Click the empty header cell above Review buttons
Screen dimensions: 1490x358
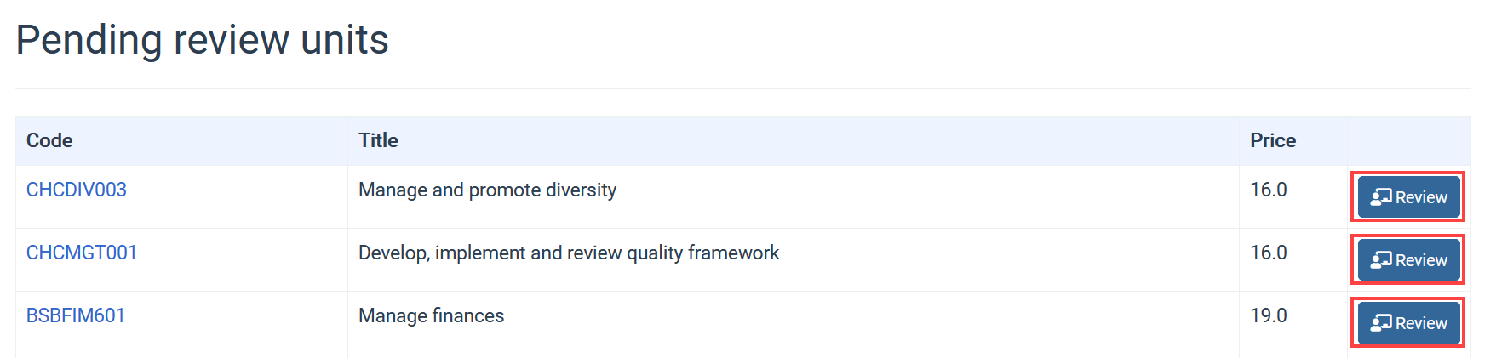pyautogui.click(x=1409, y=141)
